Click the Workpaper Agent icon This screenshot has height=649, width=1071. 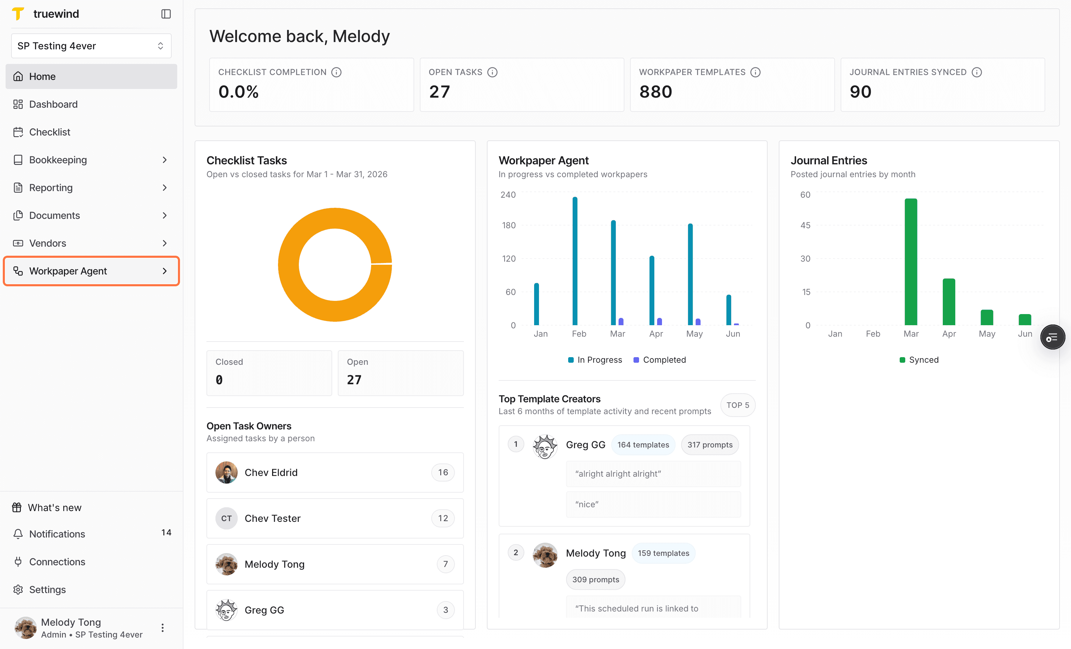pos(18,271)
